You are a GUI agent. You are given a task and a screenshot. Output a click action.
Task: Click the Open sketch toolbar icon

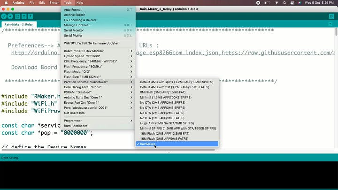click(x=24, y=16)
